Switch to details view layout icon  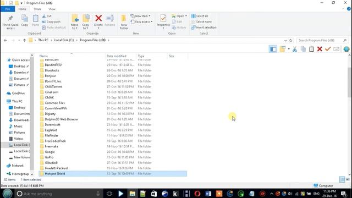coord(342,179)
